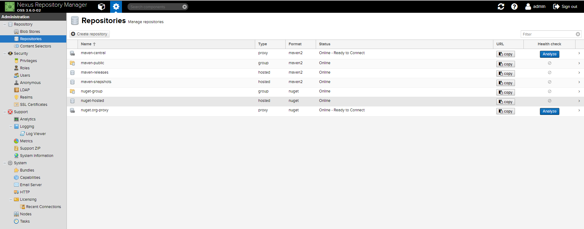The image size is (584, 229).
Task: Copy URL of nuget-hosted
Action: 506,102
